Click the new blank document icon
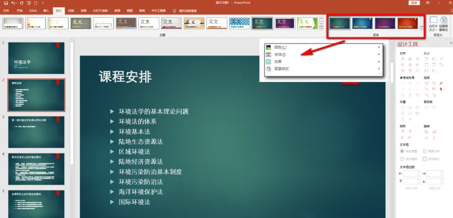 [36, 3]
